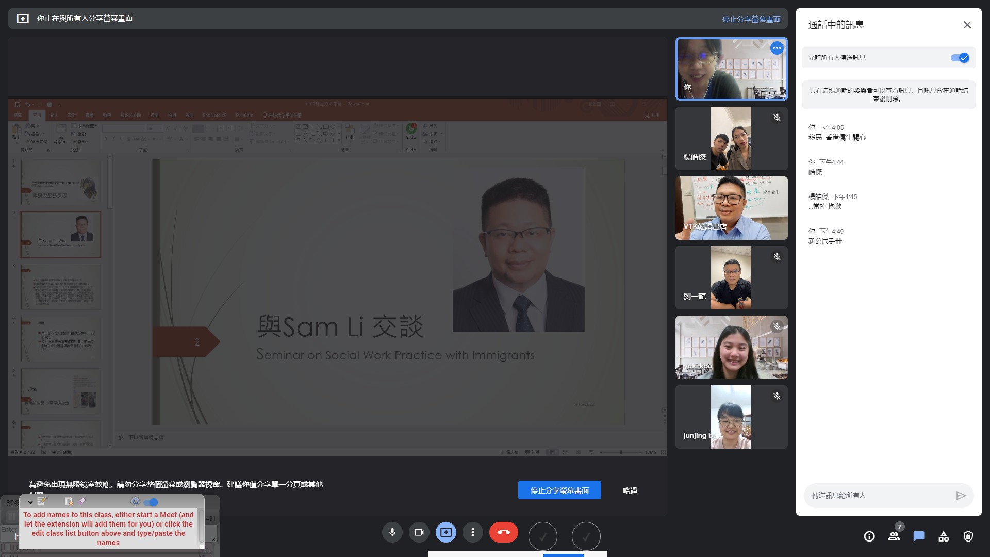This screenshot has height=557, width=990.
Task: Hang up the call
Action: pos(504,532)
